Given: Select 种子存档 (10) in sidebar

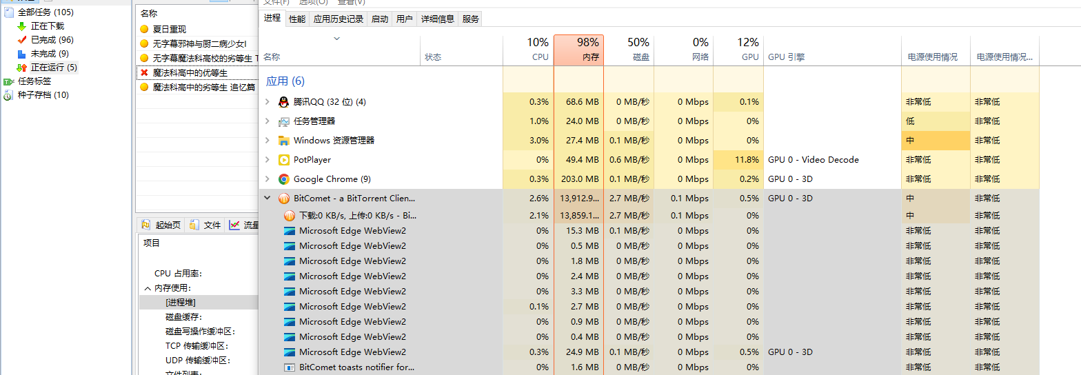Looking at the screenshot, I should click(43, 95).
